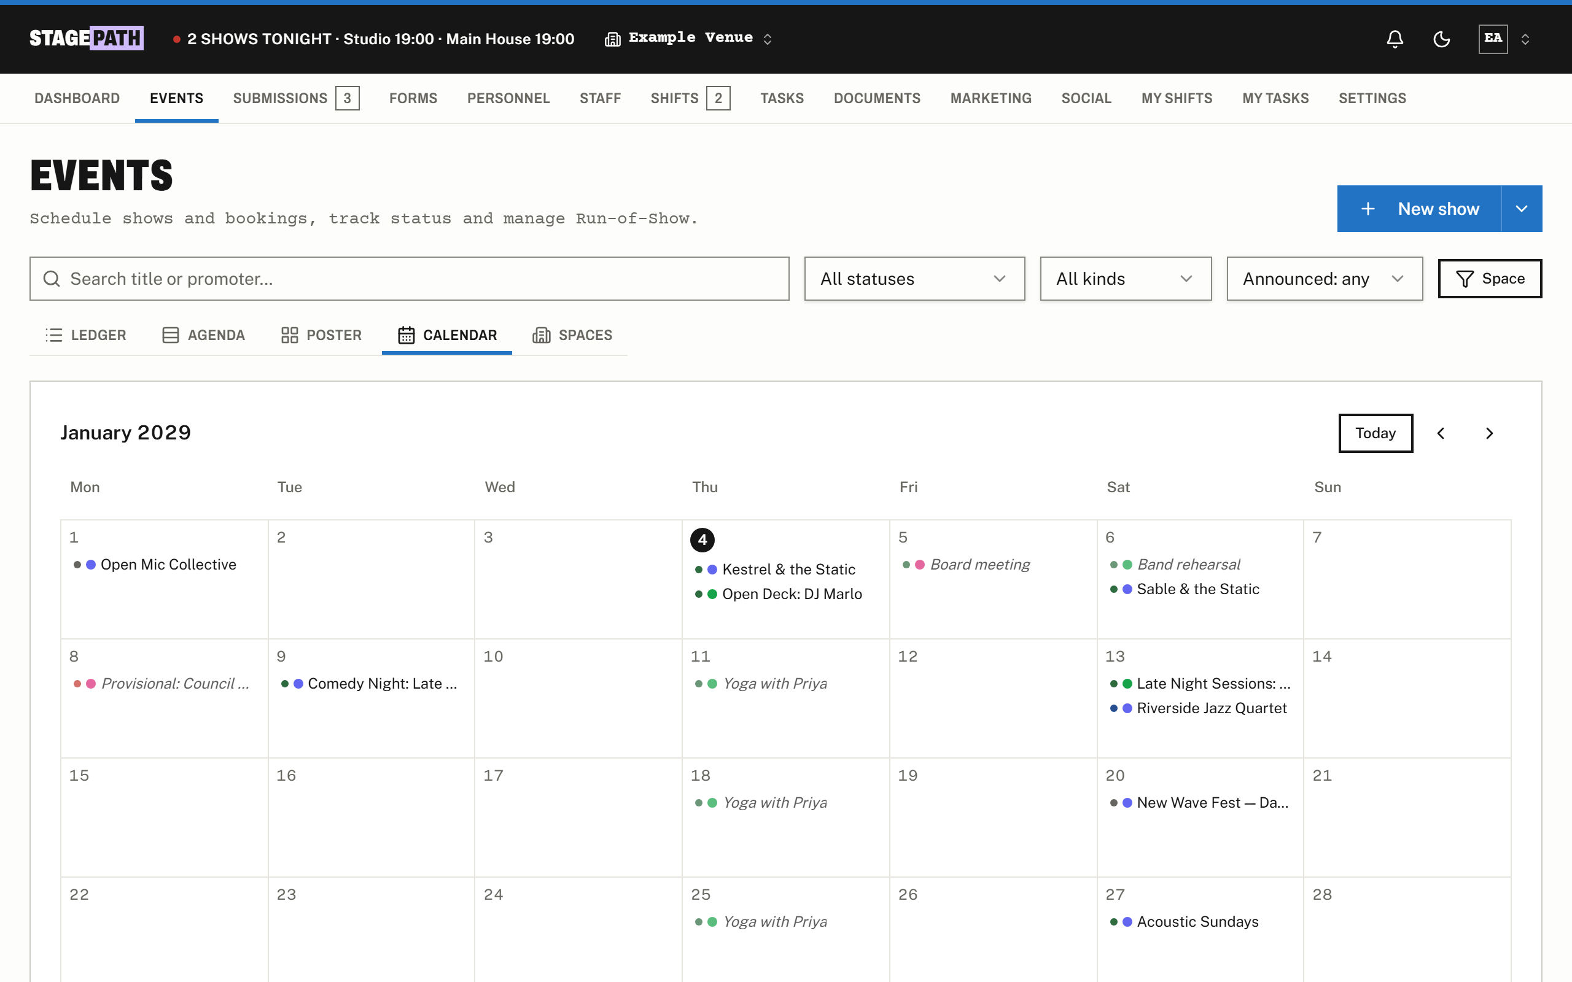
Task: Open the Example Venue selector
Action: point(688,38)
